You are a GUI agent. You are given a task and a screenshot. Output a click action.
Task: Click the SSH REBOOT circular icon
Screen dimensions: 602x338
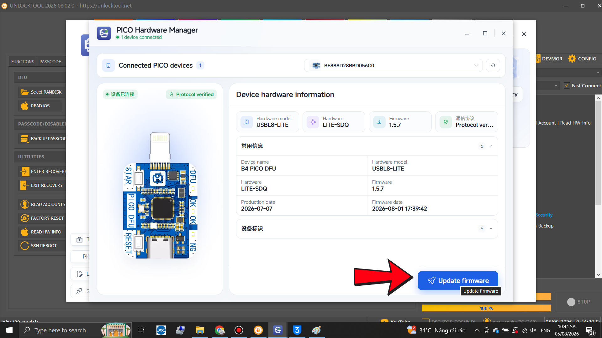click(x=24, y=246)
